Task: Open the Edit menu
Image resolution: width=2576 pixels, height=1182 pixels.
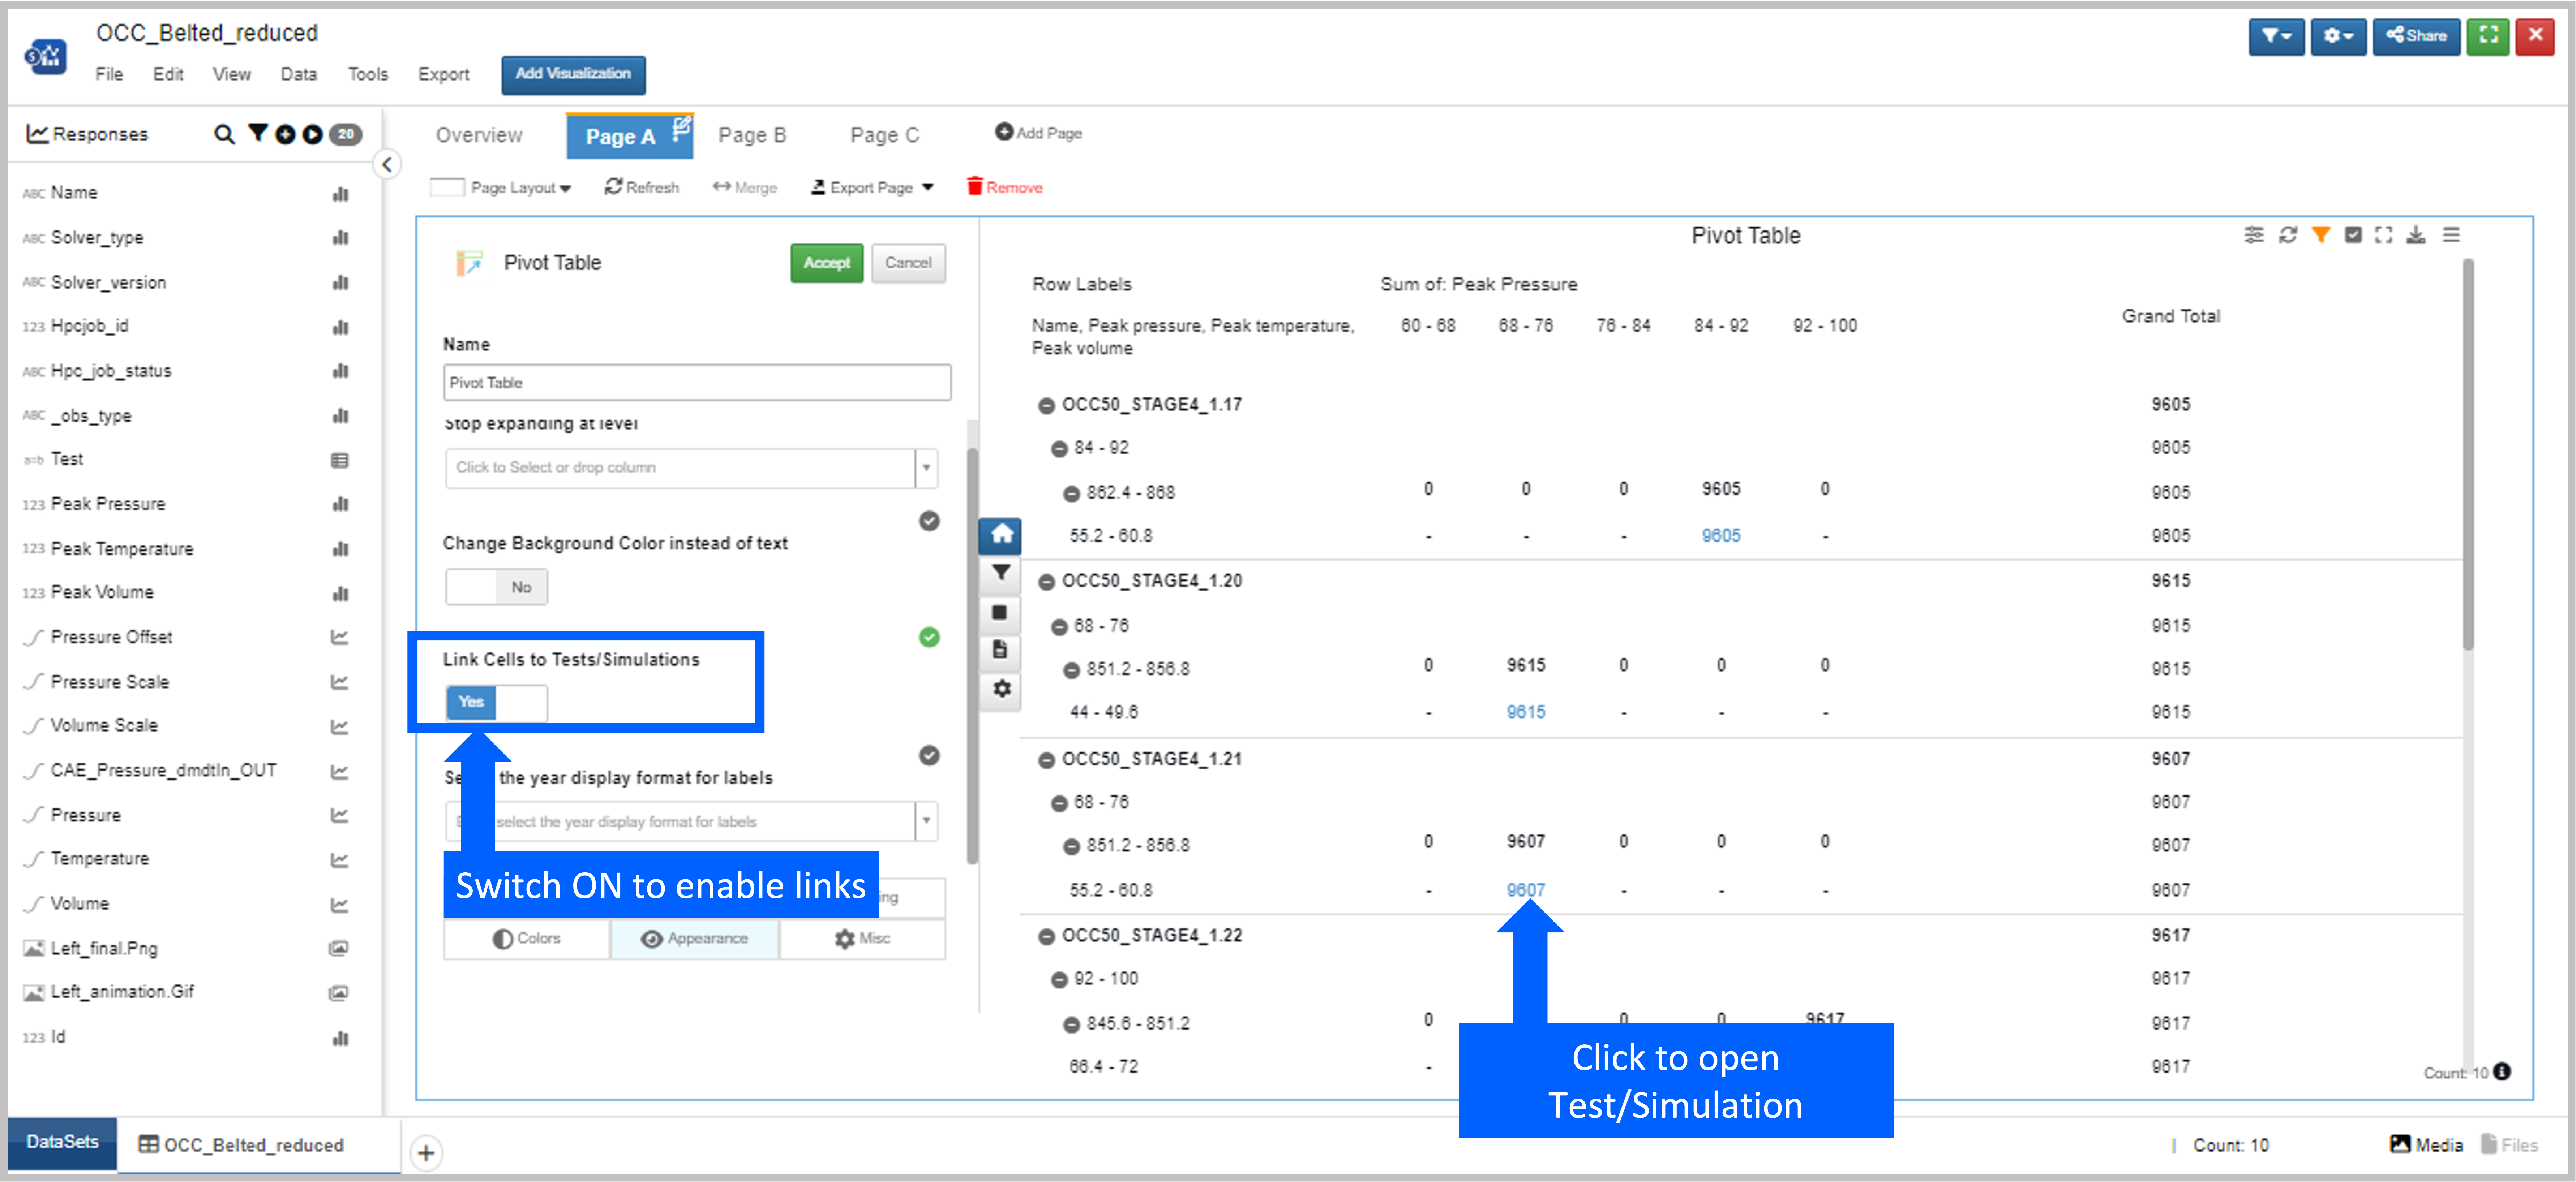Action: (168, 75)
